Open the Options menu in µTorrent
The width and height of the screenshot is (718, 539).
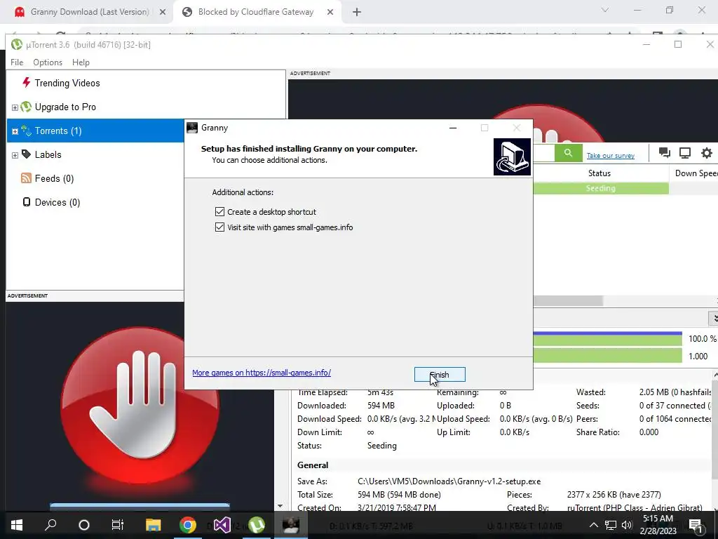(48, 62)
